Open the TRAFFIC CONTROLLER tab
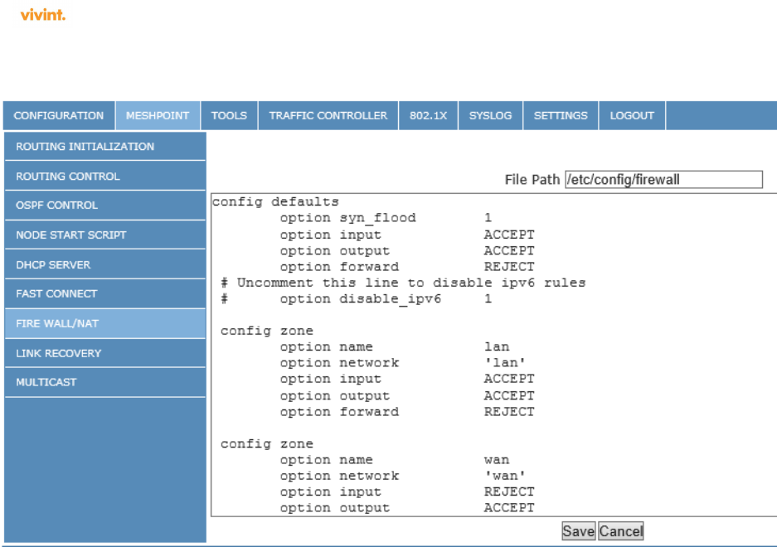Image resolution: width=777 pixels, height=547 pixels. click(328, 115)
